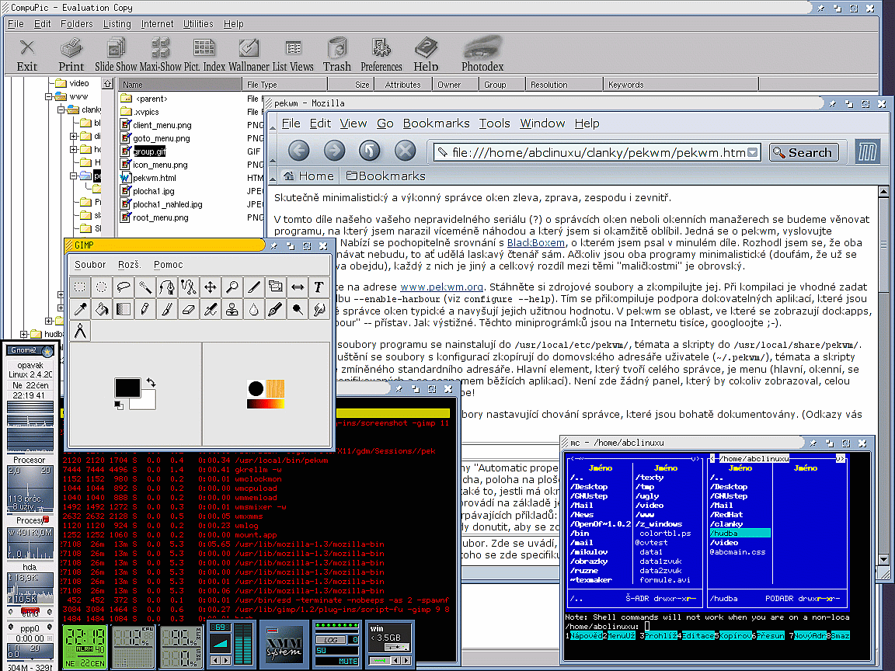The image size is (895, 671).
Task: Open CompuPic Trash
Action: 336,55
